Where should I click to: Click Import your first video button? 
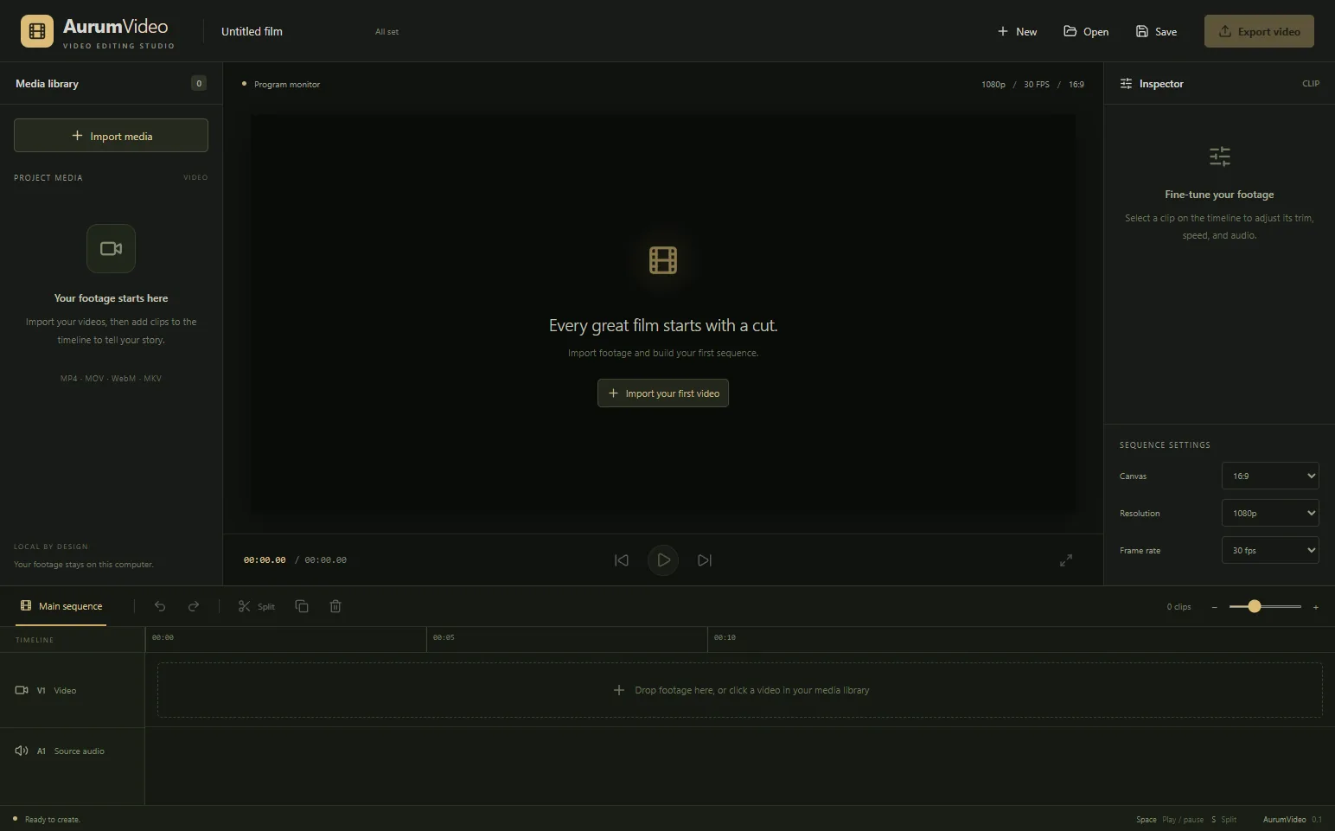coord(663,393)
